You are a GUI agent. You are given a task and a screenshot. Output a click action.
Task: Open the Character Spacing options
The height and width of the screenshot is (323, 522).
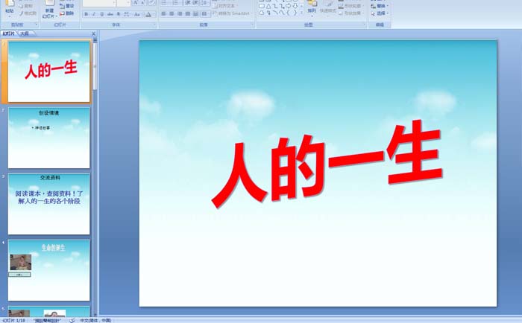tap(127, 14)
